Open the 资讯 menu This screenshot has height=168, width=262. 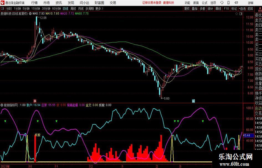[x=59, y=3]
